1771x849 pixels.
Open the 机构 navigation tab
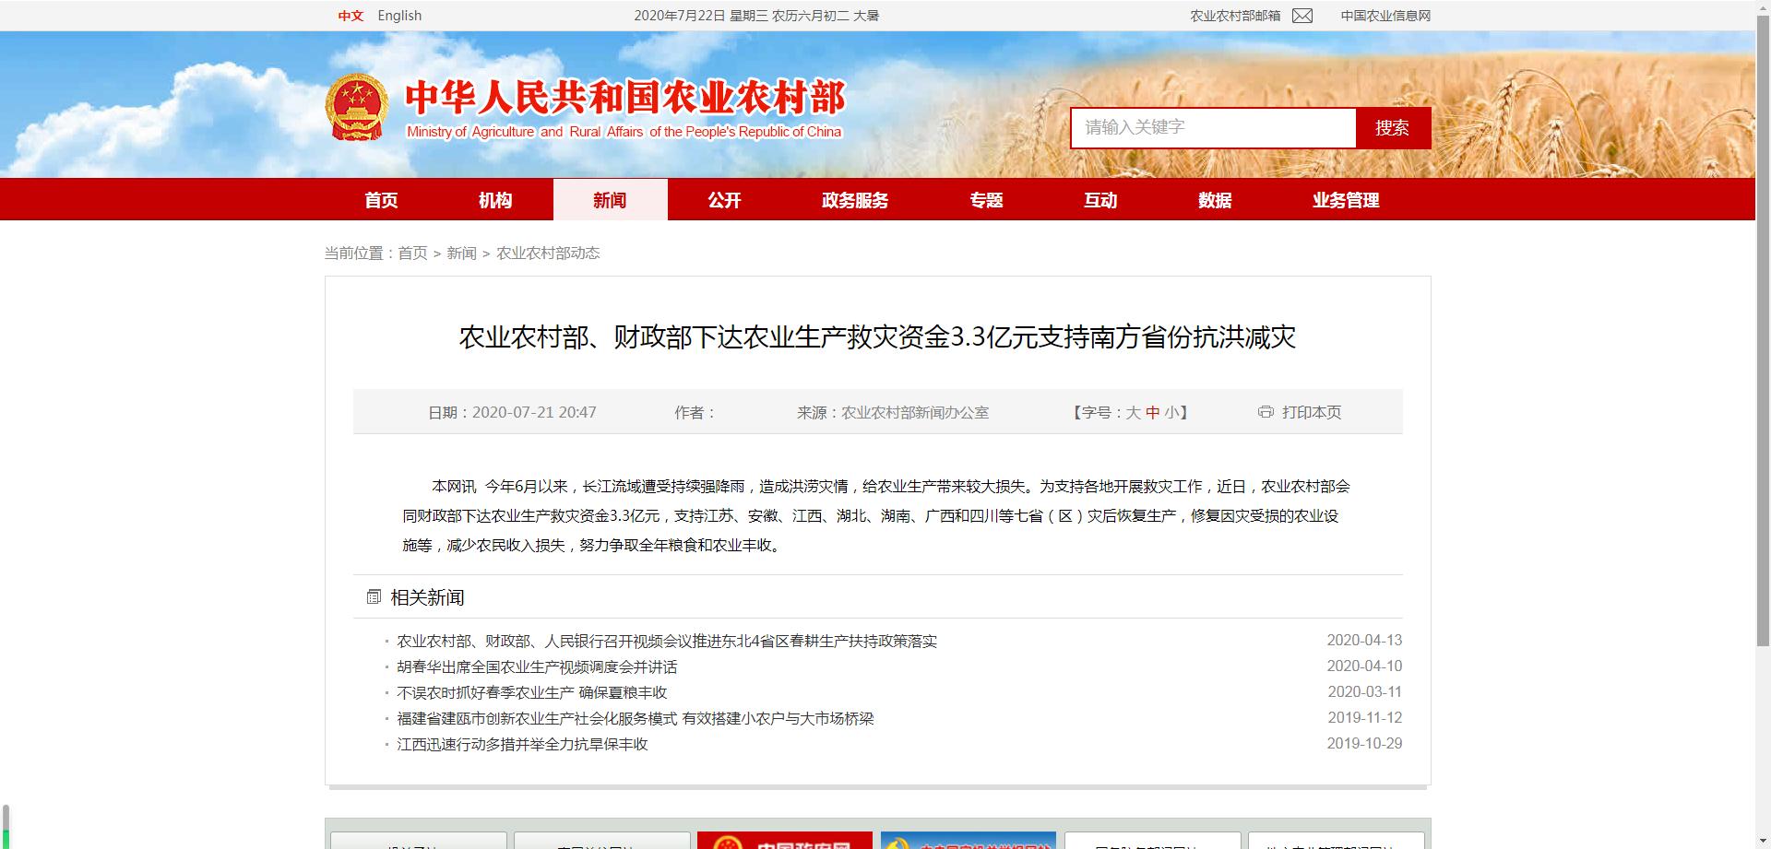495,200
